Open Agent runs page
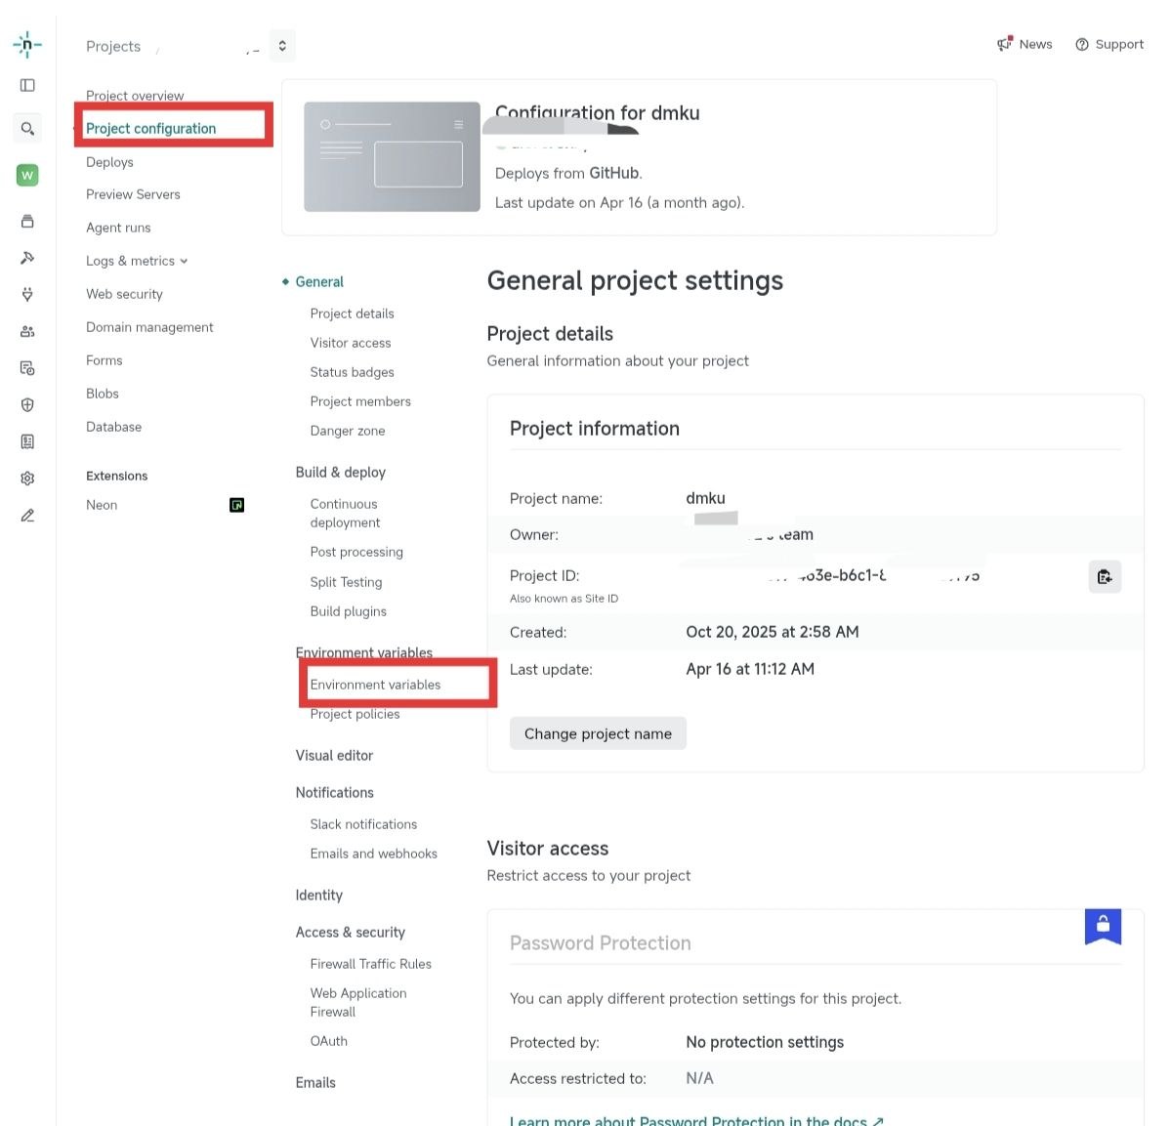This screenshot has height=1126, width=1171. pyautogui.click(x=118, y=228)
